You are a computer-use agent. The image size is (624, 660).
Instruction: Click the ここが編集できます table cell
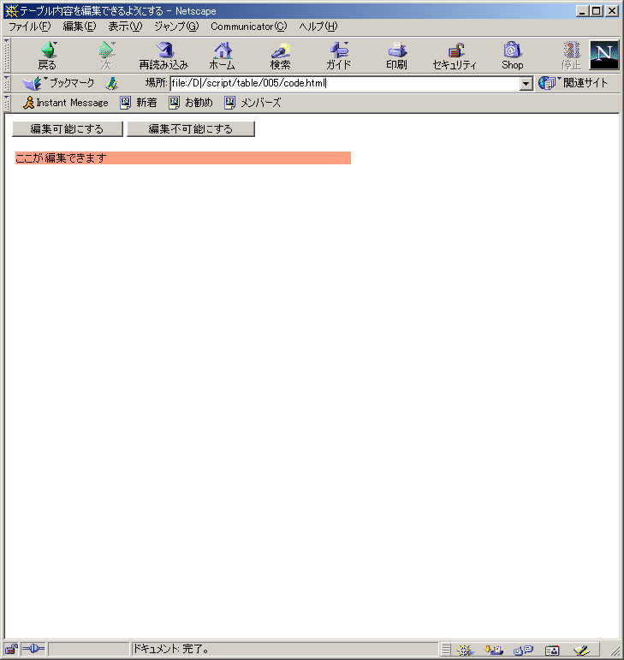(183, 158)
